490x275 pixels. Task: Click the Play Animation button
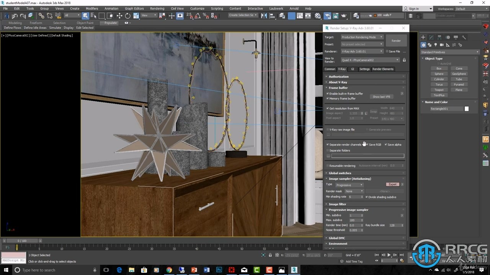click(x=389, y=255)
